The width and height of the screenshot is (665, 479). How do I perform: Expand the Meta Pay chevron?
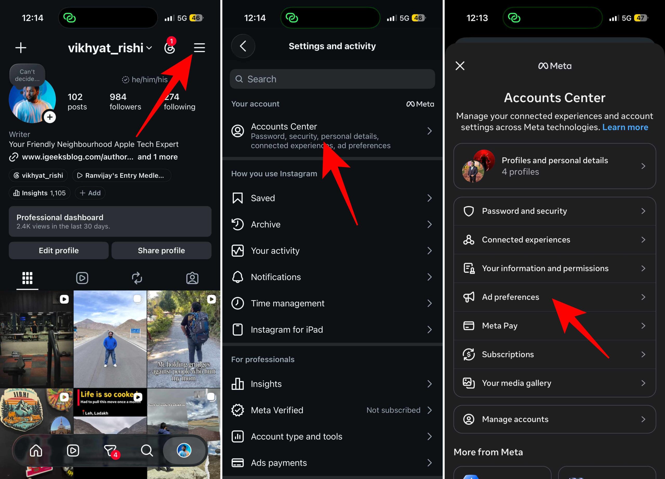(x=643, y=326)
